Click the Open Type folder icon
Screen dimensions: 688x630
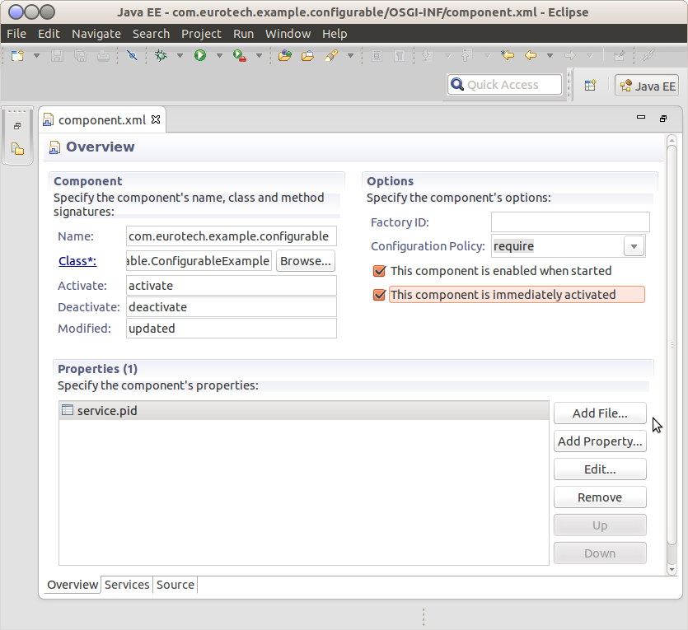(x=285, y=56)
